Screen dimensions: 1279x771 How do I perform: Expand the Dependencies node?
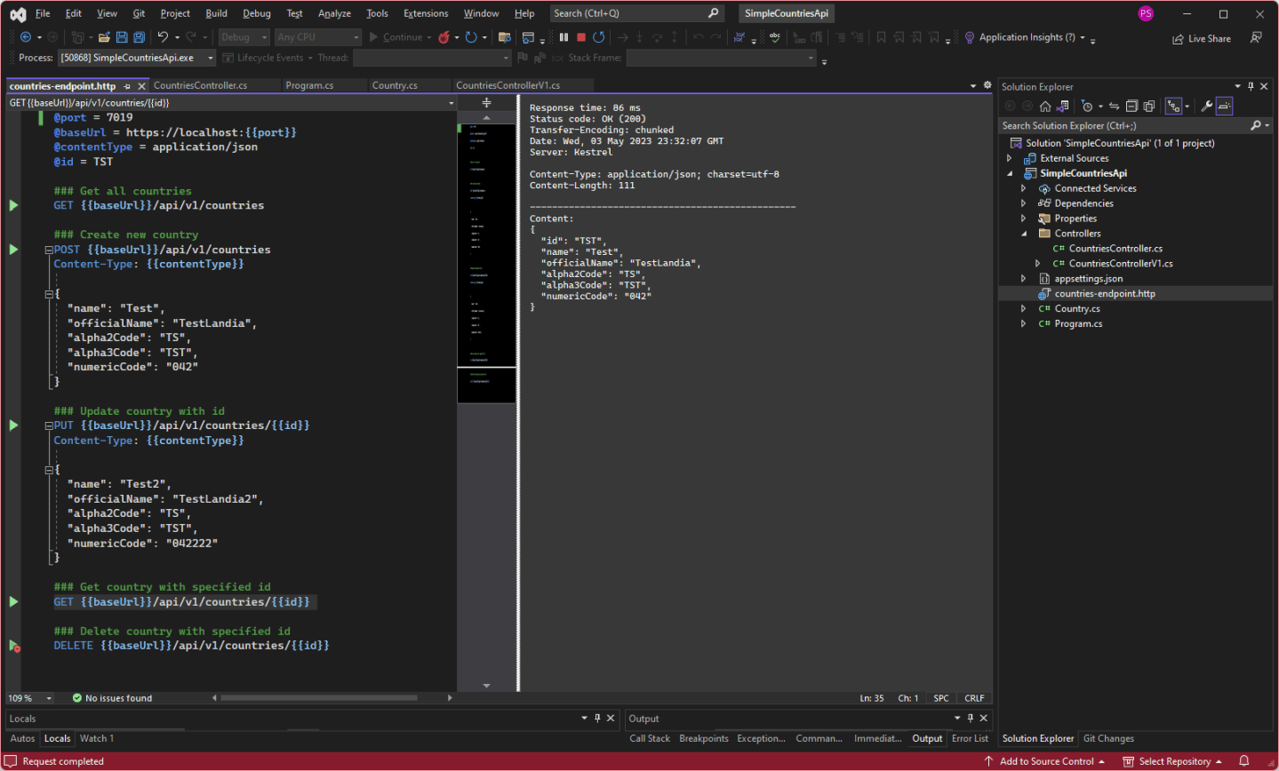tap(1023, 203)
